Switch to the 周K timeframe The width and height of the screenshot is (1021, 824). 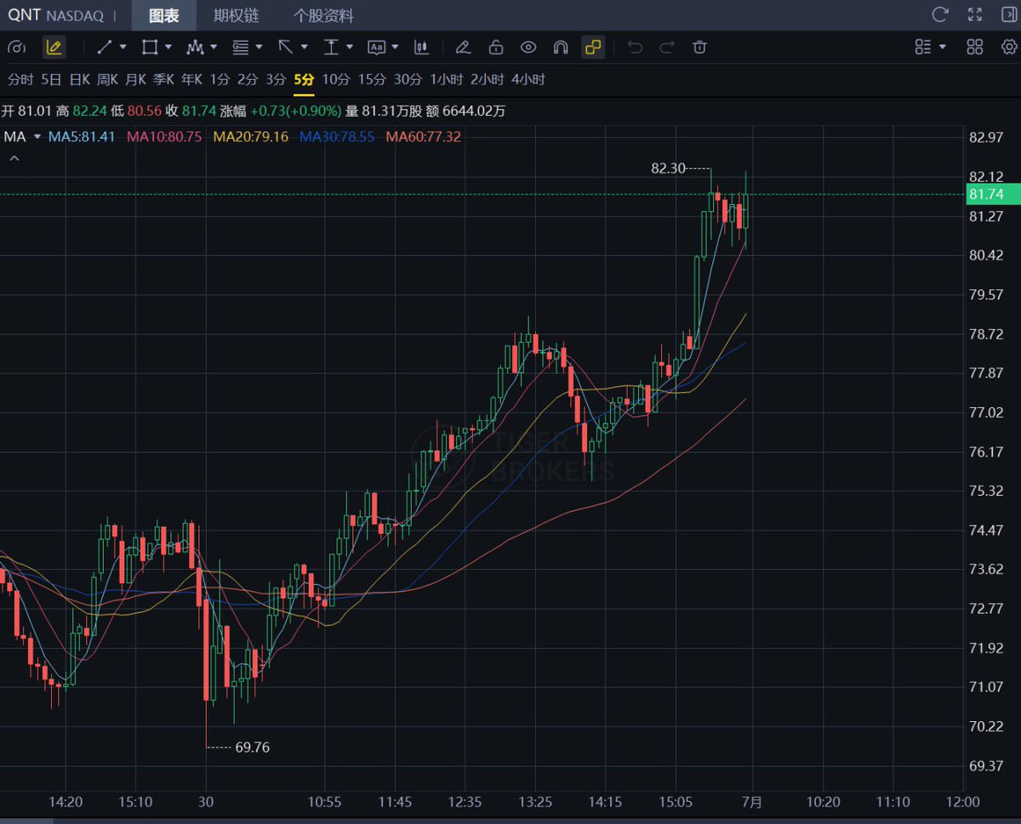click(x=107, y=80)
